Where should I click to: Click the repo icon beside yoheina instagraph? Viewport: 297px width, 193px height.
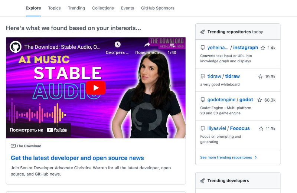pyautogui.click(x=202, y=48)
